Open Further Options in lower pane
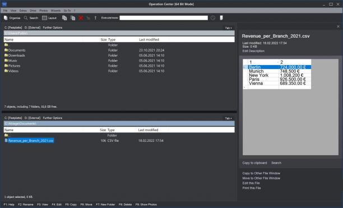 point(53,118)
